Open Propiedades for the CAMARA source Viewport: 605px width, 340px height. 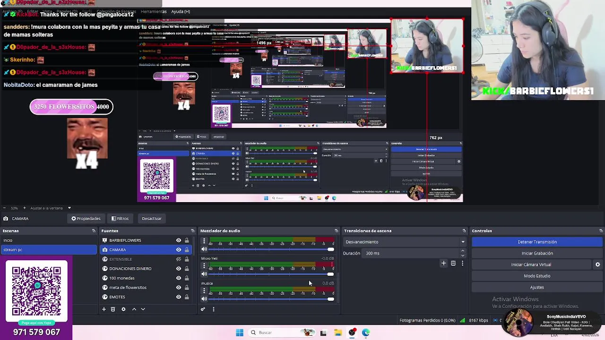point(86,219)
